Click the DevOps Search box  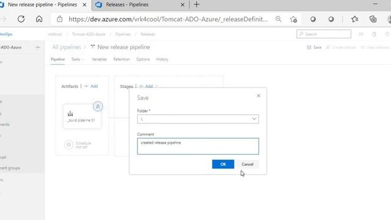(324, 34)
